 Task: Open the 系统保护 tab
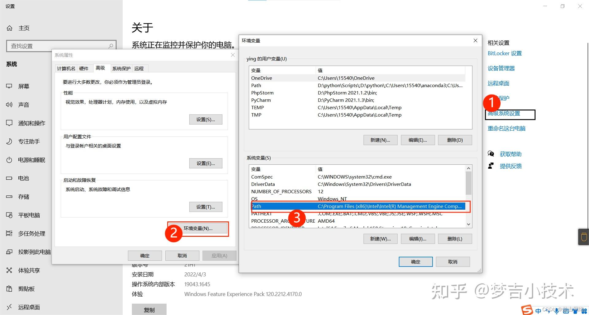[121, 68]
